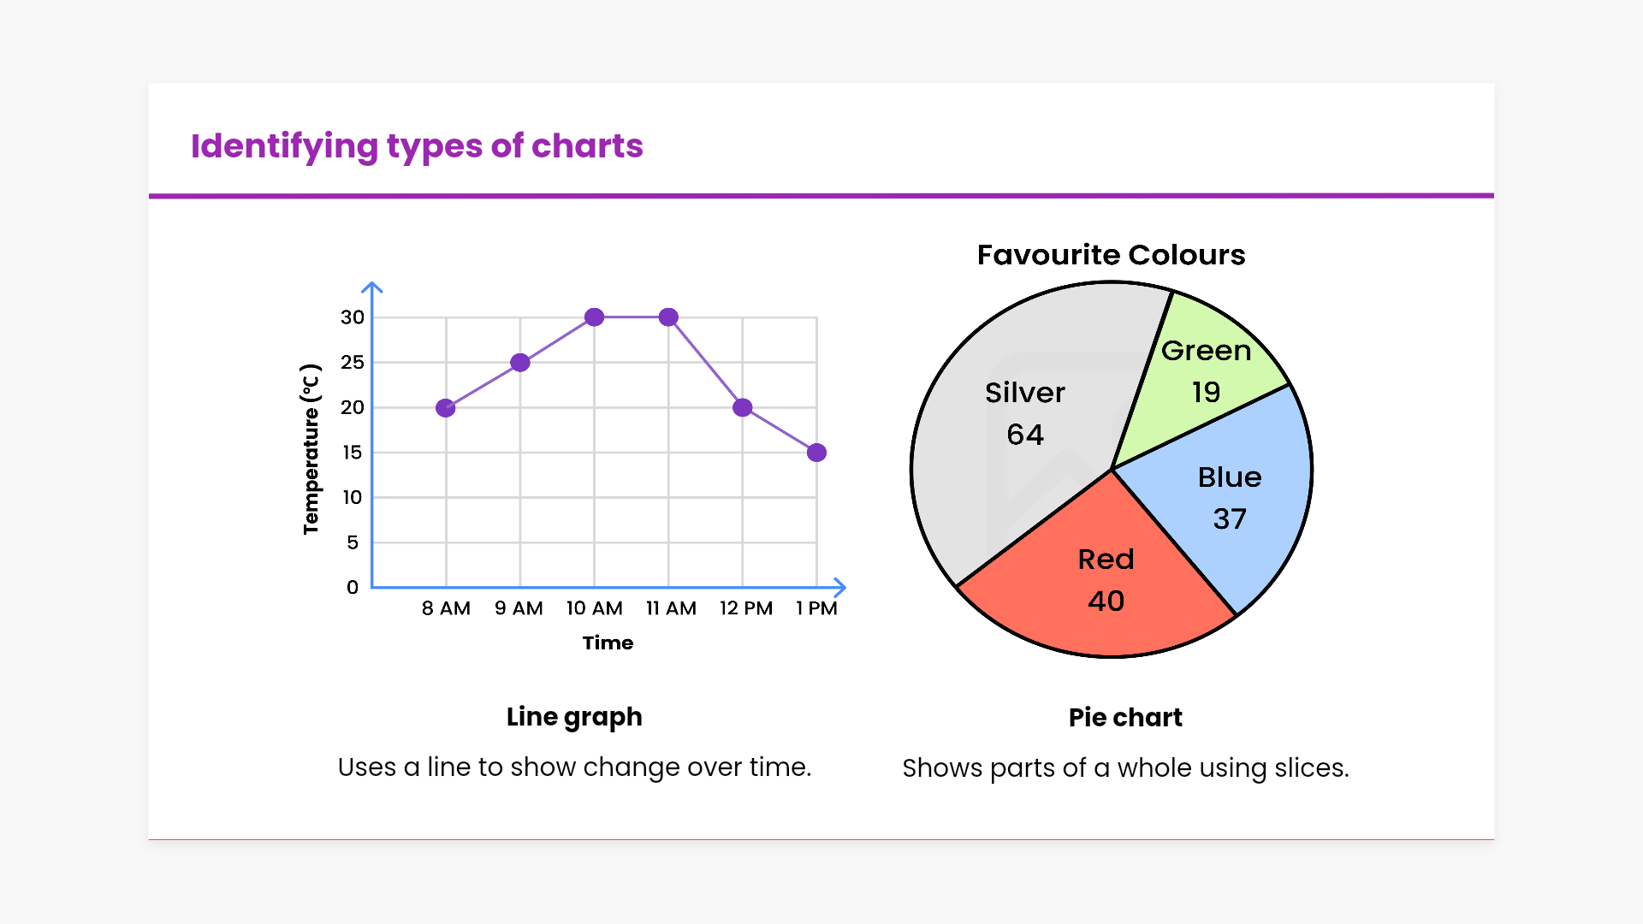Click the 'Time' axis label
Screen dimensions: 1643x924
[x=608, y=643]
